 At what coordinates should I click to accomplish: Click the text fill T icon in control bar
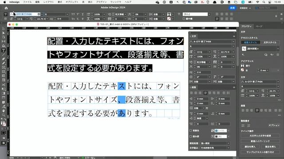(x=169, y=14)
